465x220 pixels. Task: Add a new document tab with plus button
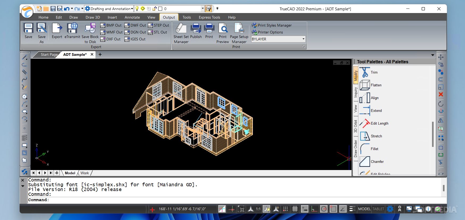click(x=100, y=54)
